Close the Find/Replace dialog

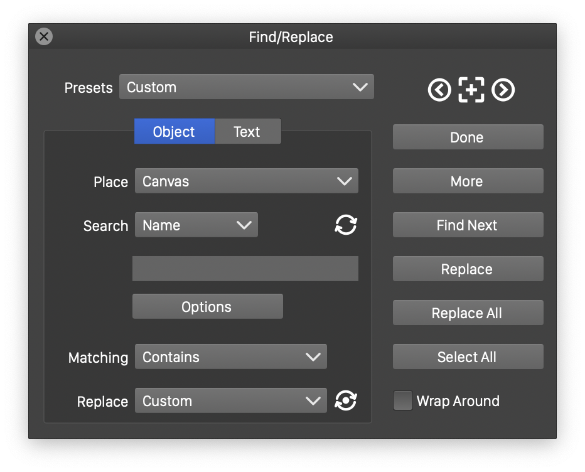44,36
